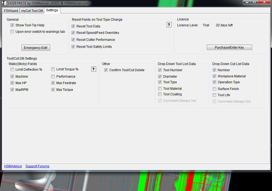Check the Surface Finish checkbox
The image size is (272, 191).
click(x=215, y=89)
